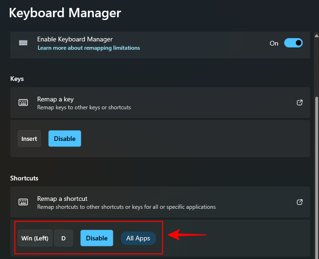The width and height of the screenshot is (319, 259).
Task: Click the Disable chip in the shortcut row
Action: (x=97, y=238)
